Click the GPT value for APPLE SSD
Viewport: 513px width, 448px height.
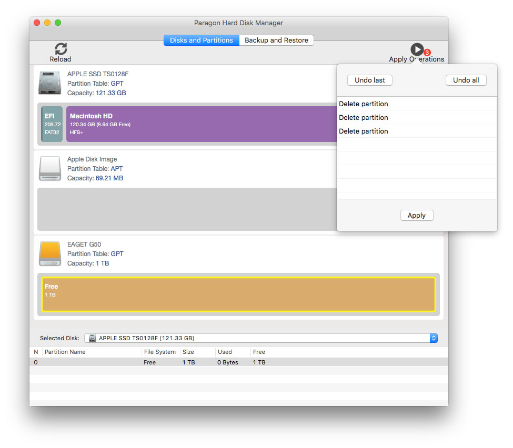pyautogui.click(x=117, y=84)
